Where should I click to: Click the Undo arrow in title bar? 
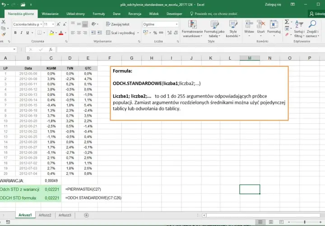4,5
